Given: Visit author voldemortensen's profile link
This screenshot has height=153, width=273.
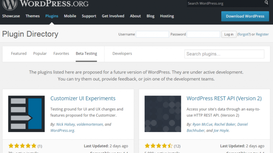Looking at the screenshot, I should [x=90, y=124].
